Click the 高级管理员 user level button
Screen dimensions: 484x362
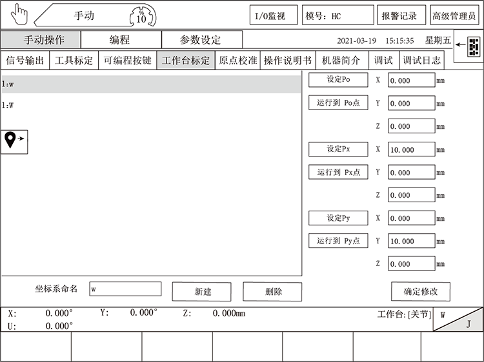point(455,16)
